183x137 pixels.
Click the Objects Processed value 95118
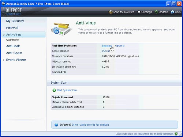(x=106, y=97)
